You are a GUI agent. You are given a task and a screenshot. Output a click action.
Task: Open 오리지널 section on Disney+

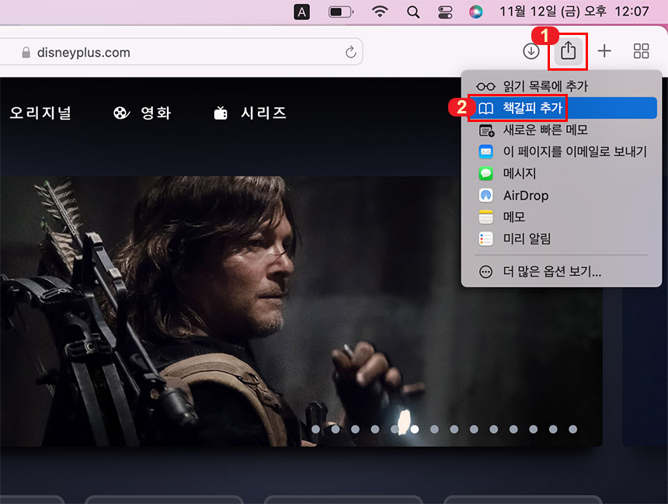click(40, 113)
